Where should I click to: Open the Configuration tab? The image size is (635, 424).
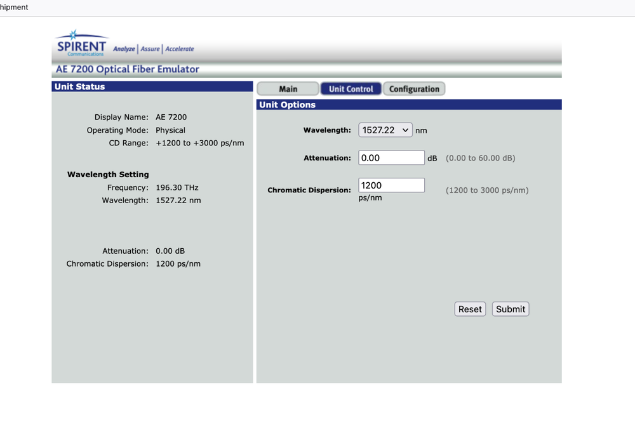coord(414,89)
